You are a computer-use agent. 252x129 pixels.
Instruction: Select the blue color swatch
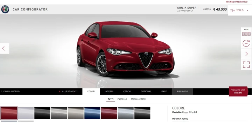tap(92, 113)
